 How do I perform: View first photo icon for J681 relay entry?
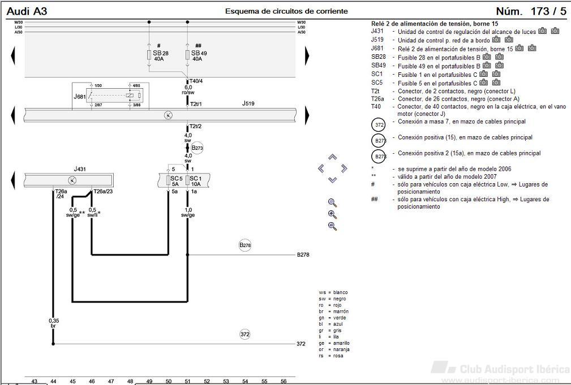point(520,48)
